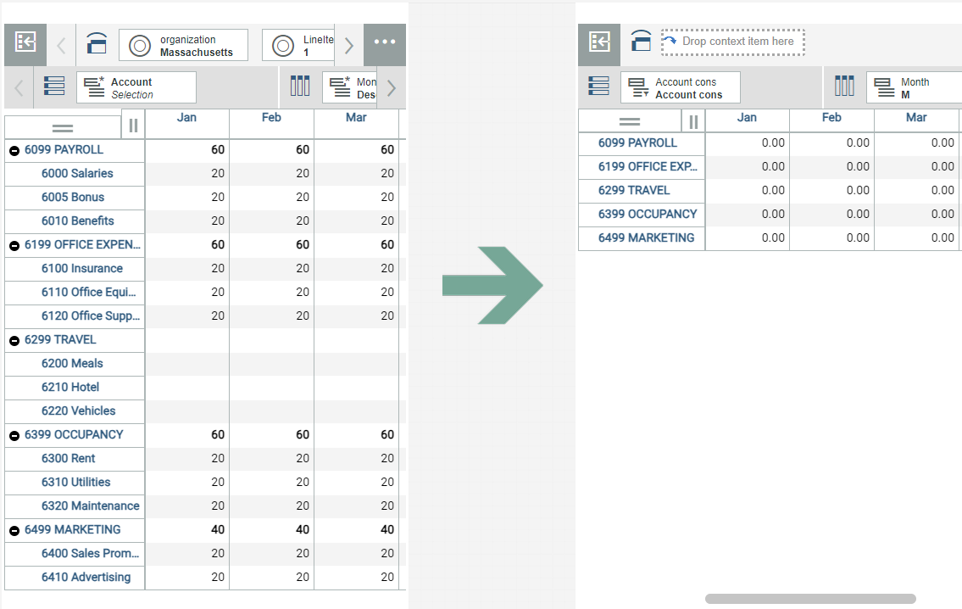Click the left view's collapse panel icon
962x609 pixels.
pyautogui.click(x=25, y=44)
